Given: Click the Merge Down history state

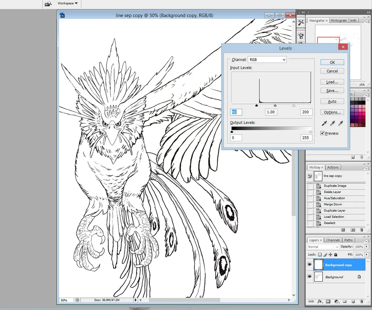Looking at the screenshot, I should pyautogui.click(x=336, y=205).
